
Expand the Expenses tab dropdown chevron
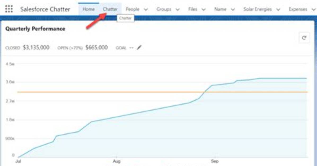pos(314,10)
